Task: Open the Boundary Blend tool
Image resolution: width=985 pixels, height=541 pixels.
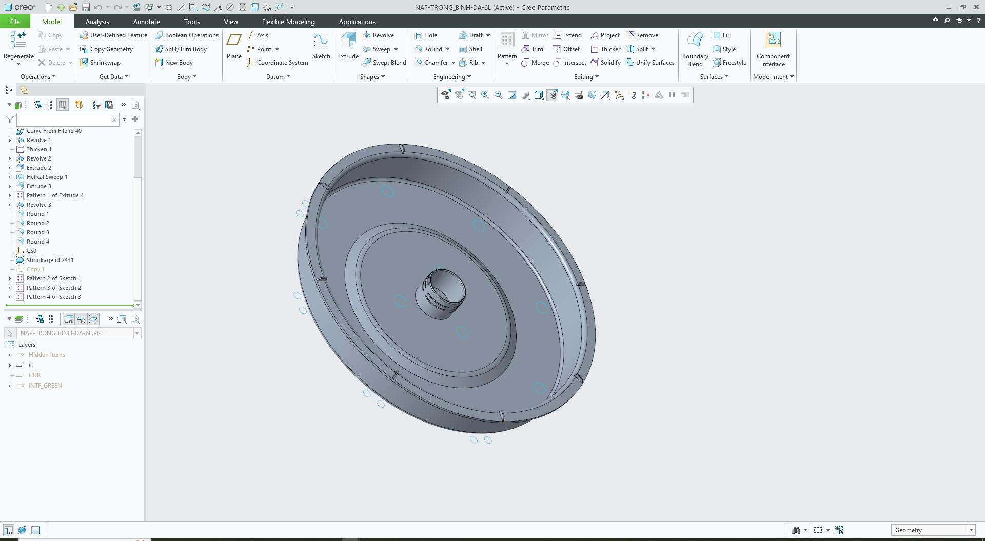Action: point(695,41)
